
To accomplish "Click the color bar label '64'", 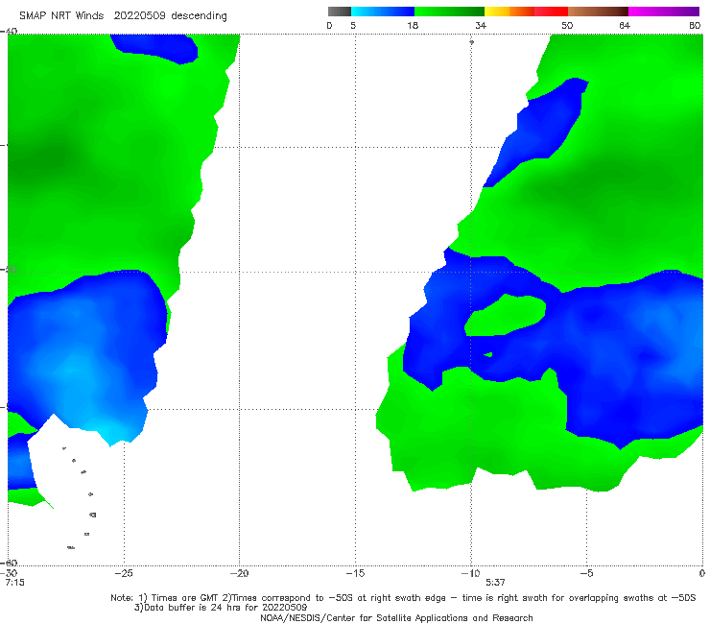I will point(625,25).
